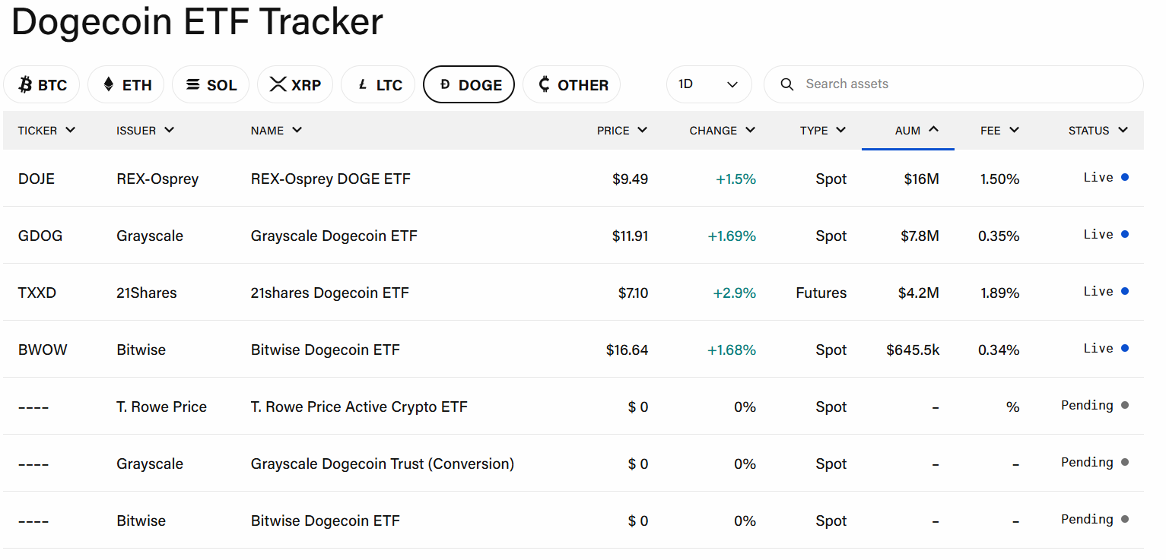Click the 0.35% fee value
1166x560 pixels.
tap(999, 236)
